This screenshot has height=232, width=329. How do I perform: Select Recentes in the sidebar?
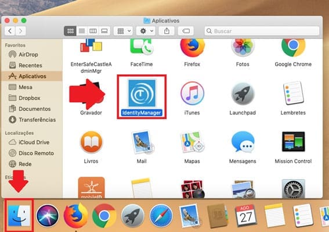coord(32,66)
